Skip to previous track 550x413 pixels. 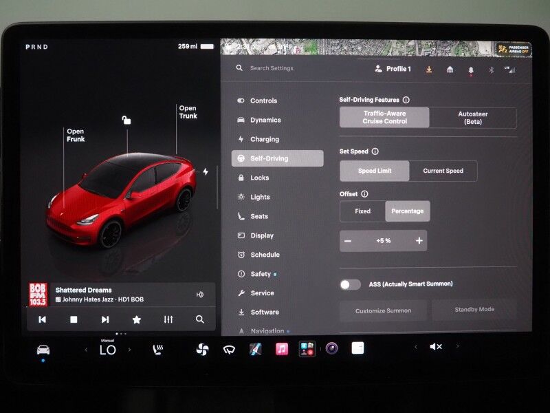click(x=42, y=319)
